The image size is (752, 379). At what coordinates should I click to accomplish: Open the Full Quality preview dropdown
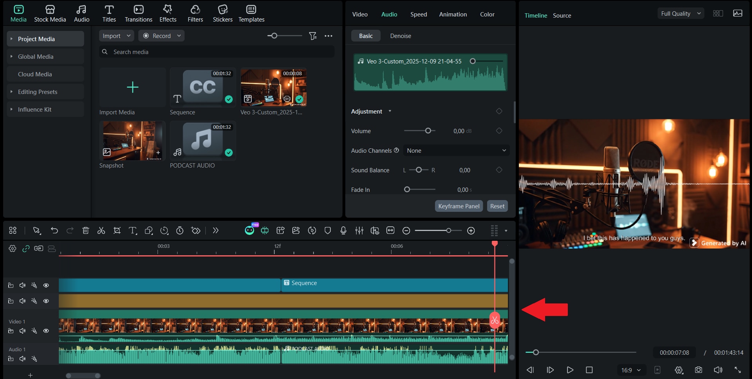coord(680,13)
